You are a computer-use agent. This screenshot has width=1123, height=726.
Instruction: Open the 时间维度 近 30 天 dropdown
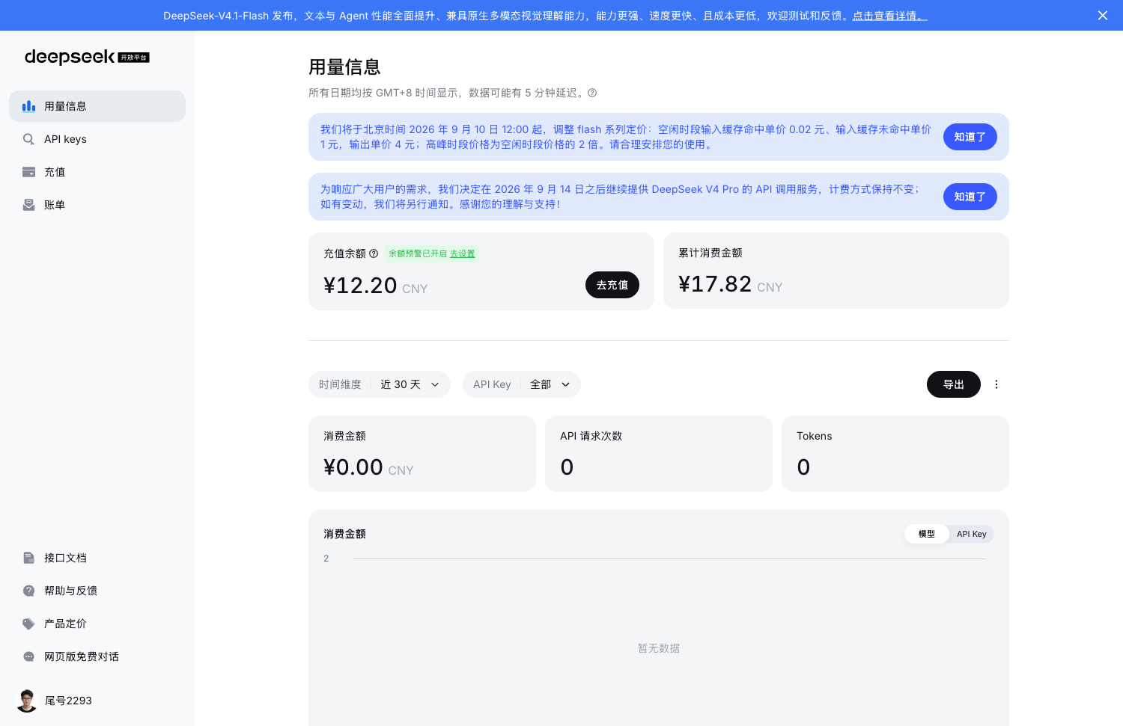[x=380, y=384]
